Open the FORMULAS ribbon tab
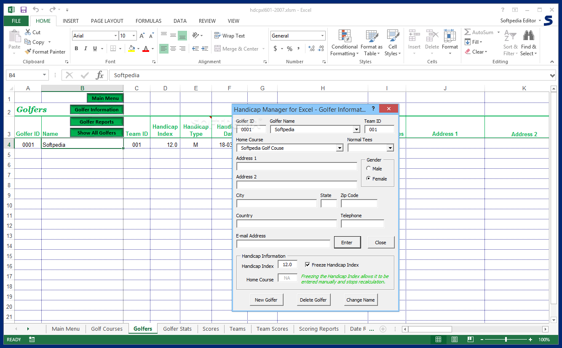The height and width of the screenshot is (348, 562). [148, 21]
